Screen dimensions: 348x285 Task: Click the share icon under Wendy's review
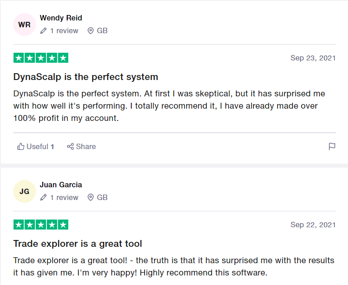pos(70,146)
